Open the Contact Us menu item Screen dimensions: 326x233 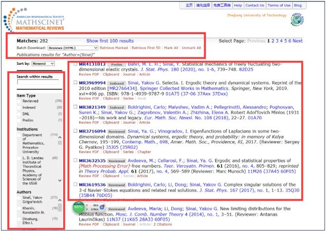255,5
